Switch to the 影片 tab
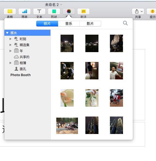Image resolution: width=156 pixels, height=161 pixels. pos(90,24)
